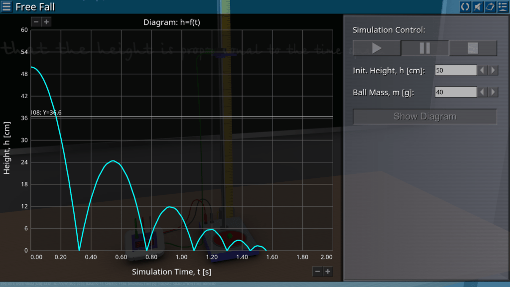Stop the simulation with the square button
The image size is (510, 287).
point(473,48)
